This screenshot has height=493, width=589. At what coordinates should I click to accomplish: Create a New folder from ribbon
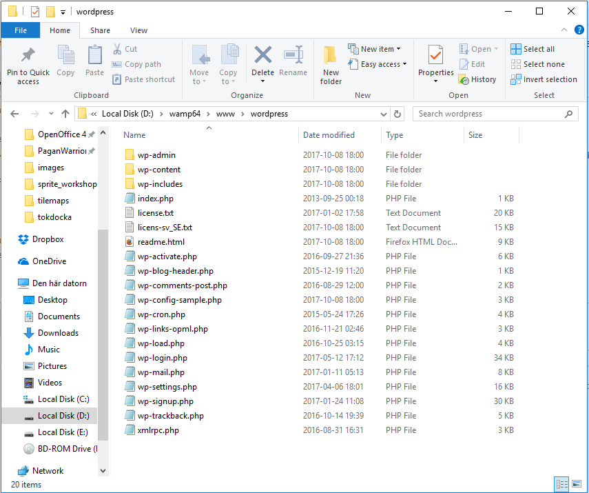pyautogui.click(x=331, y=65)
